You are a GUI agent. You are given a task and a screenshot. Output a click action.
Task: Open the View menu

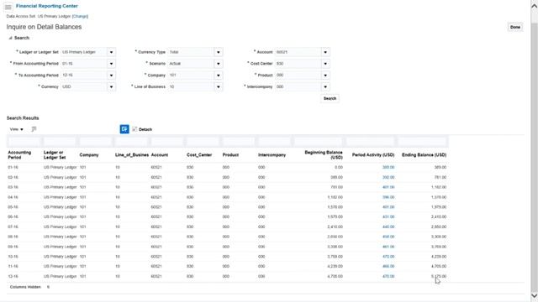tap(17, 129)
